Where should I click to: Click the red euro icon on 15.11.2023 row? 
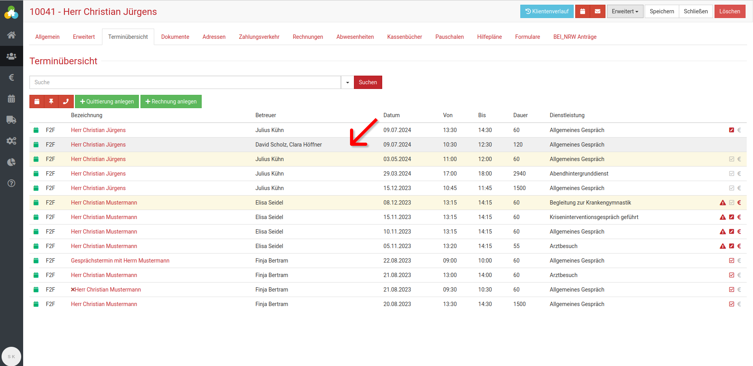739,217
